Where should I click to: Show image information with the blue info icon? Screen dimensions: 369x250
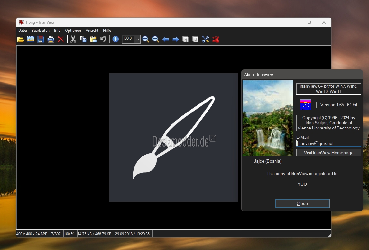coord(115,39)
